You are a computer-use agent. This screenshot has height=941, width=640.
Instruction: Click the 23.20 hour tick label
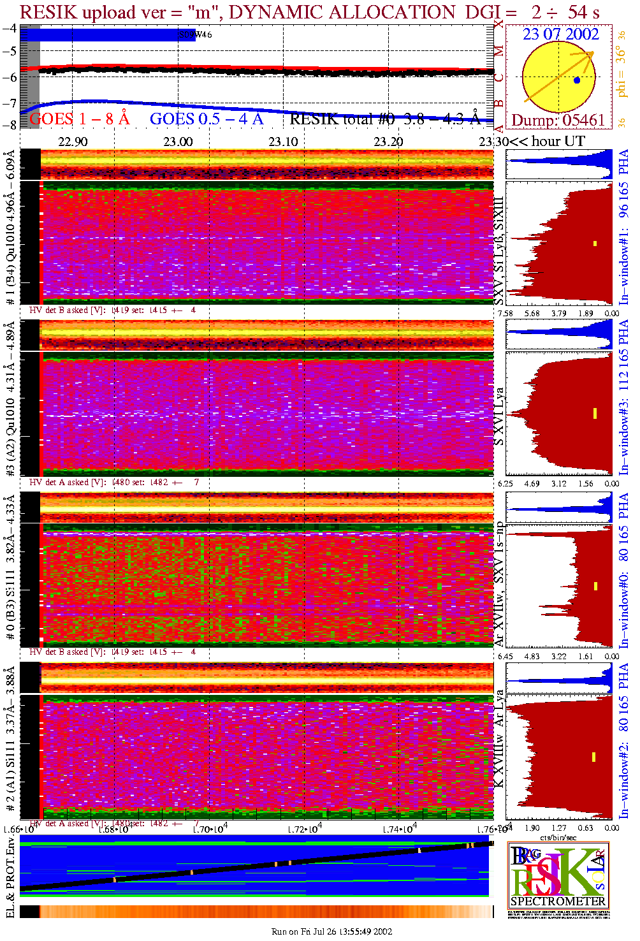[388, 142]
